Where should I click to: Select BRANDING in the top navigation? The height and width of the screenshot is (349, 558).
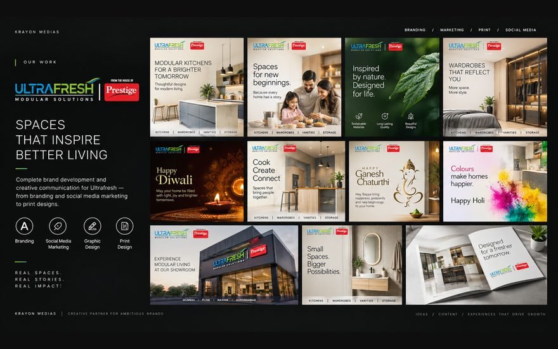click(x=415, y=30)
